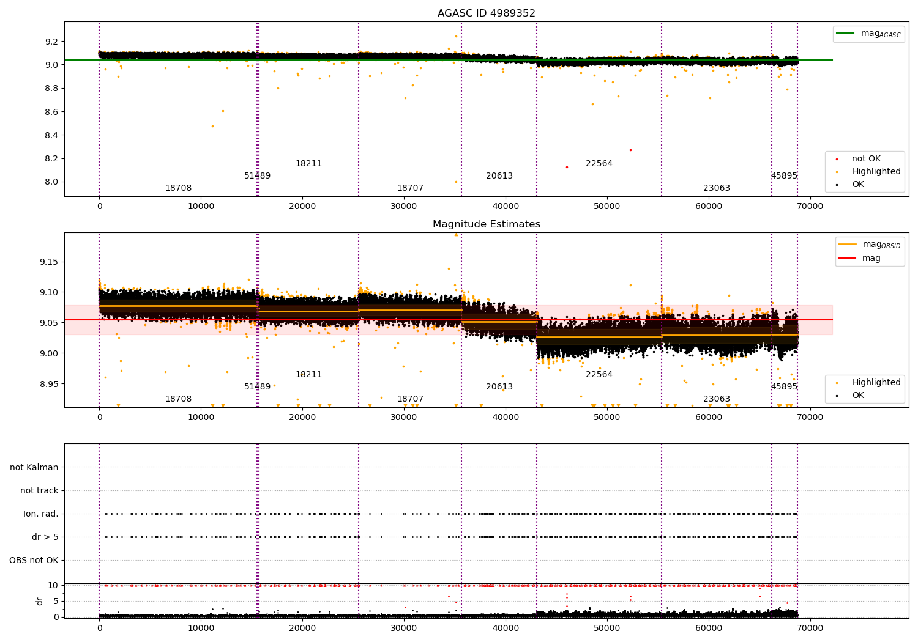
Task: Click the 8.6 y-axis tick in top panel
Action: tap(51, 112)
